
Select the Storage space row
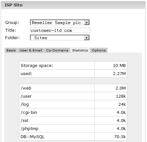click(73, 65)
